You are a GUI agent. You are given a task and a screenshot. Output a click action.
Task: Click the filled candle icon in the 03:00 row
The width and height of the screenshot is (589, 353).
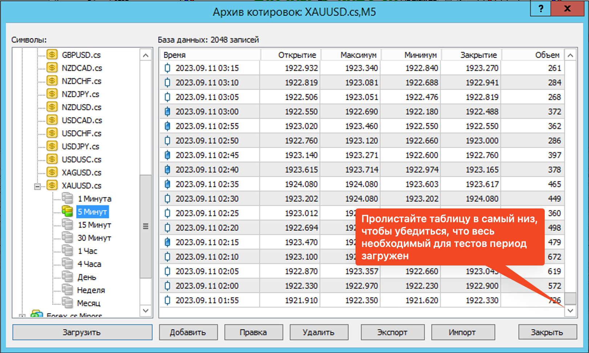167,112
